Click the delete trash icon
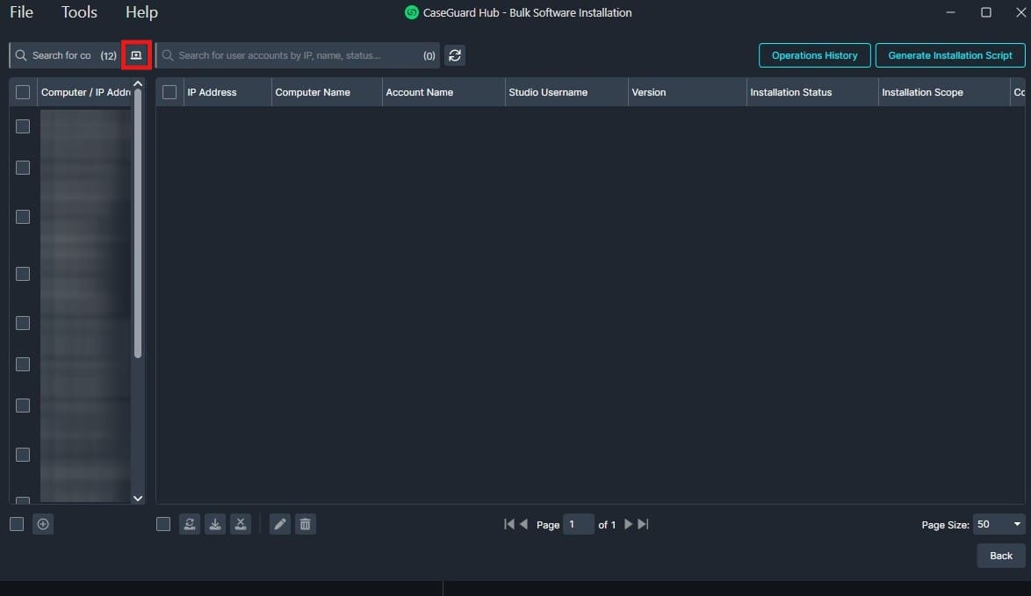 tap(305, 524)
